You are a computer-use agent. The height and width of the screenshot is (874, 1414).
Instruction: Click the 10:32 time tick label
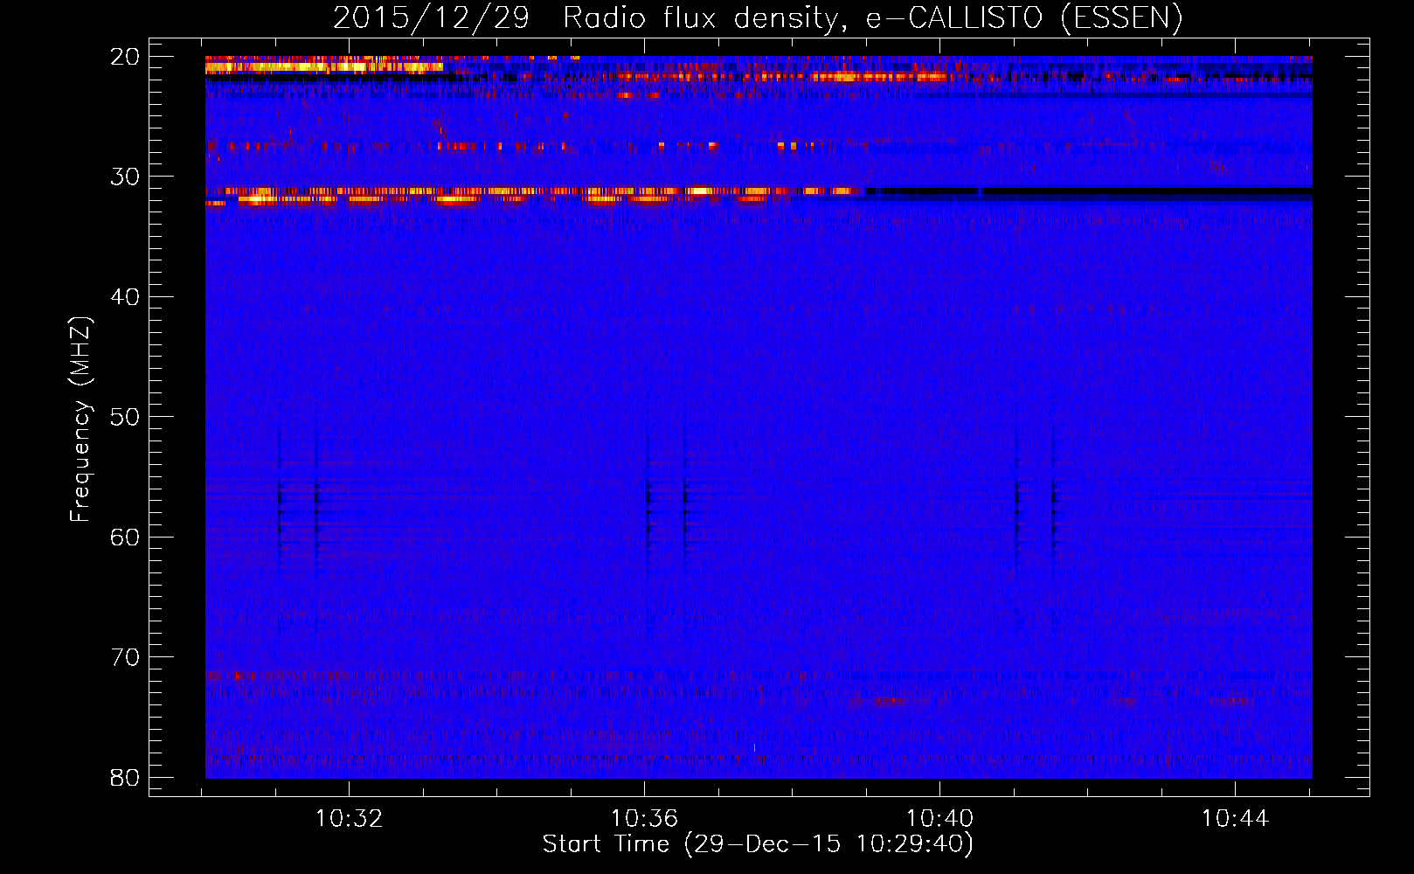point(349,819)
